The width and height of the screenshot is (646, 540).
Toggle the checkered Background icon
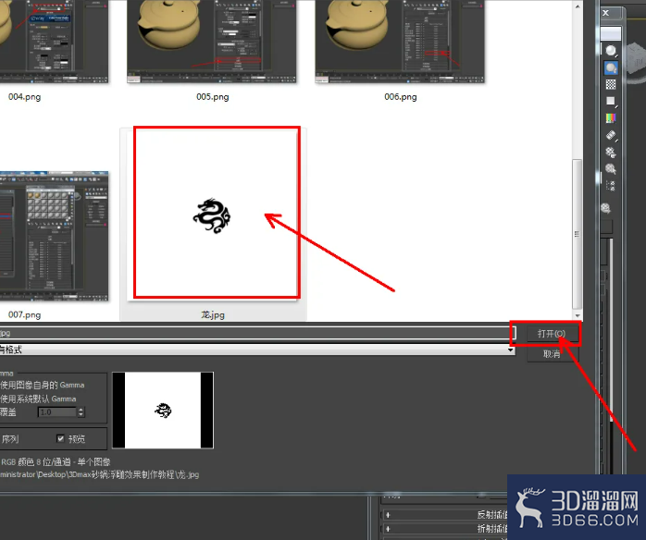coord(611,84)
